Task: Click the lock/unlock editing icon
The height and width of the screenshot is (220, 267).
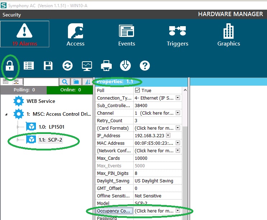Action: tap(10, 66)
